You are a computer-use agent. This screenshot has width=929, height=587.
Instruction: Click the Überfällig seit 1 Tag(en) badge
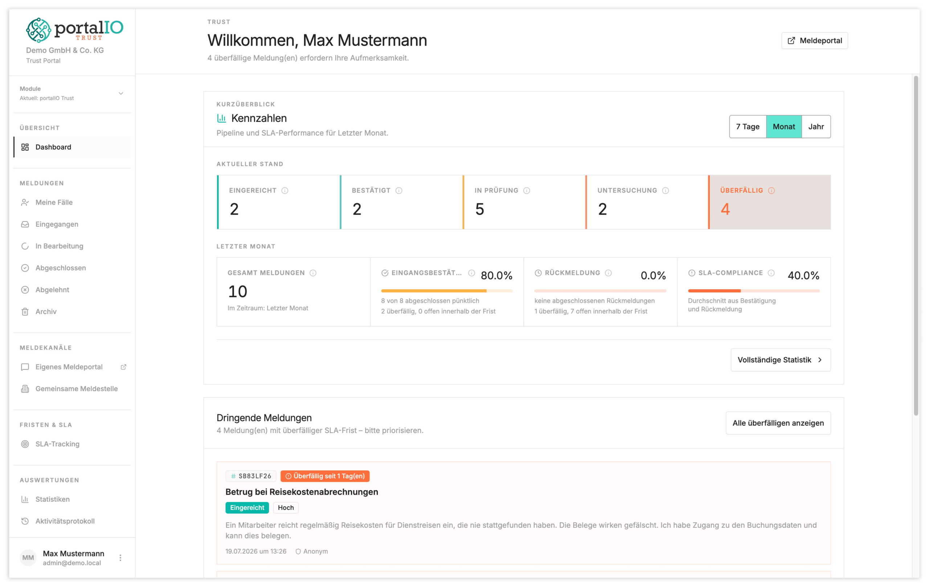tap(325, 476)
